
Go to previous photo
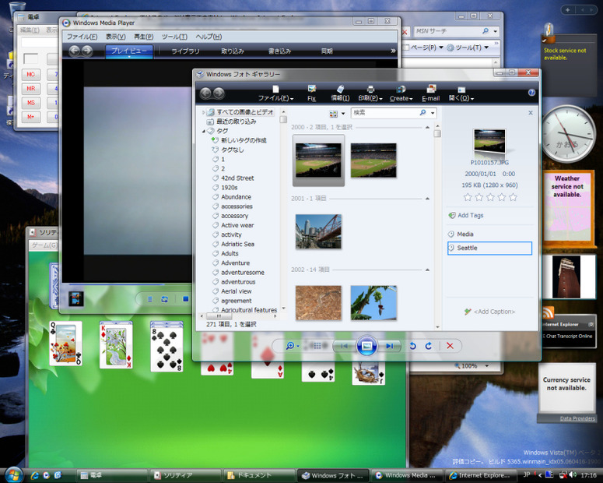pos(344,346)
